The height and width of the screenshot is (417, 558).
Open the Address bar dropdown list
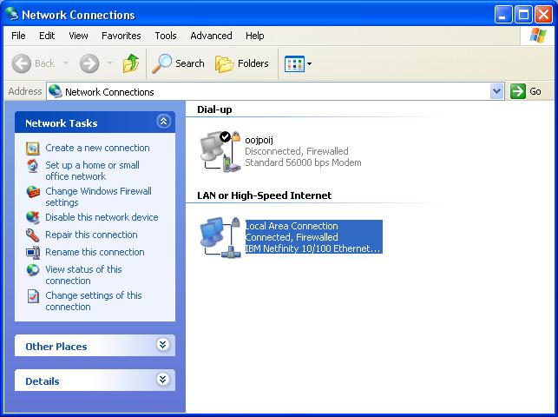coord(496,91)
